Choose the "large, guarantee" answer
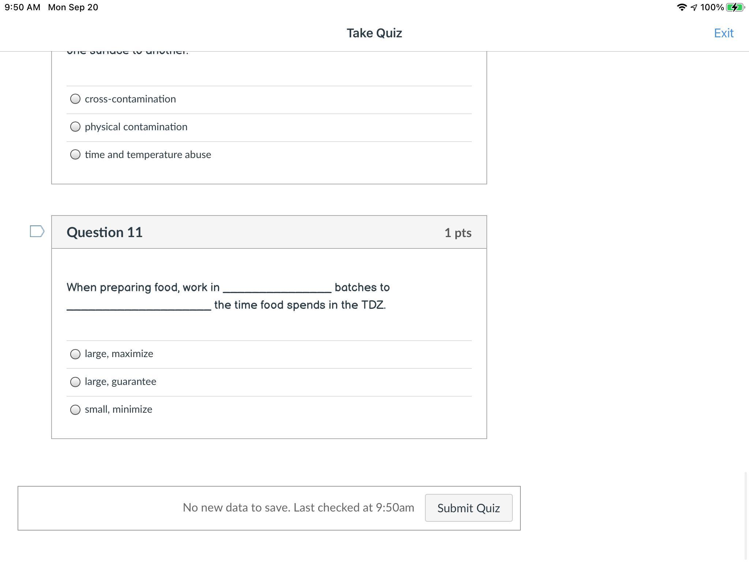749x562 pixels. [75, 382]
